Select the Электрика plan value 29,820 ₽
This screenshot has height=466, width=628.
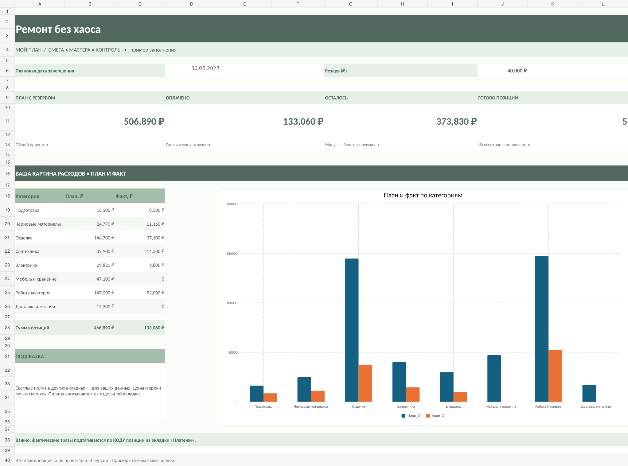click(x=105, y=265)
